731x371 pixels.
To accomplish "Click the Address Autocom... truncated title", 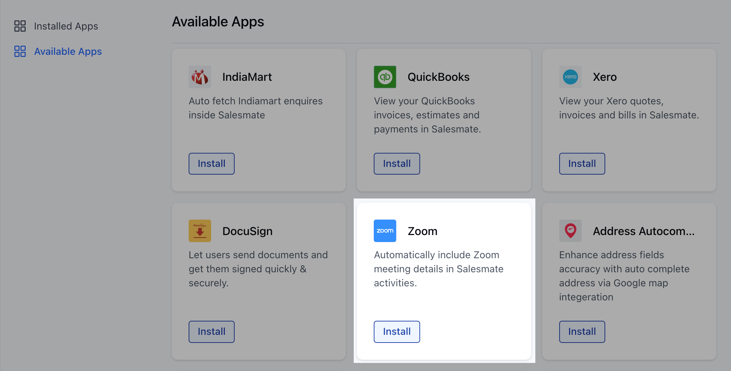I will click(644, 231).
